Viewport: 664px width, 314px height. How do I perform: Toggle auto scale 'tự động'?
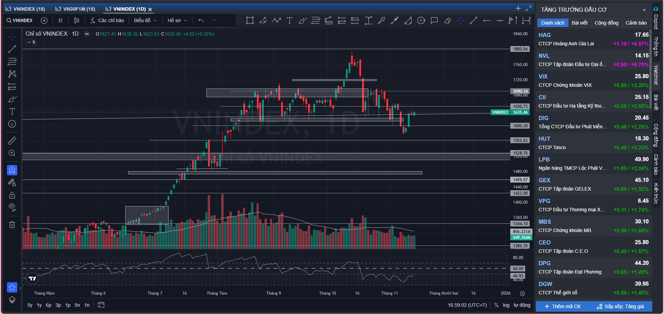(522, 305)
